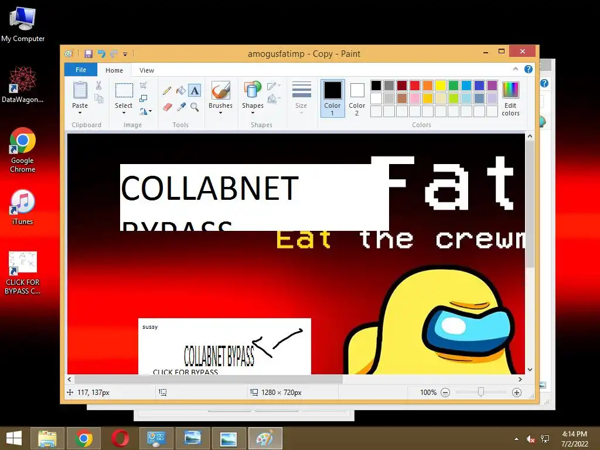Switch to the Home tab
This screenshot has width=600, height=450.
coord(114,70)
